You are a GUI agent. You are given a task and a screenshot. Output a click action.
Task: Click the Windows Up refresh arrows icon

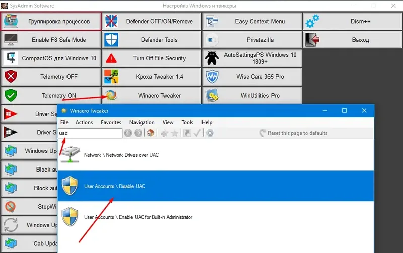click(11, 225)
